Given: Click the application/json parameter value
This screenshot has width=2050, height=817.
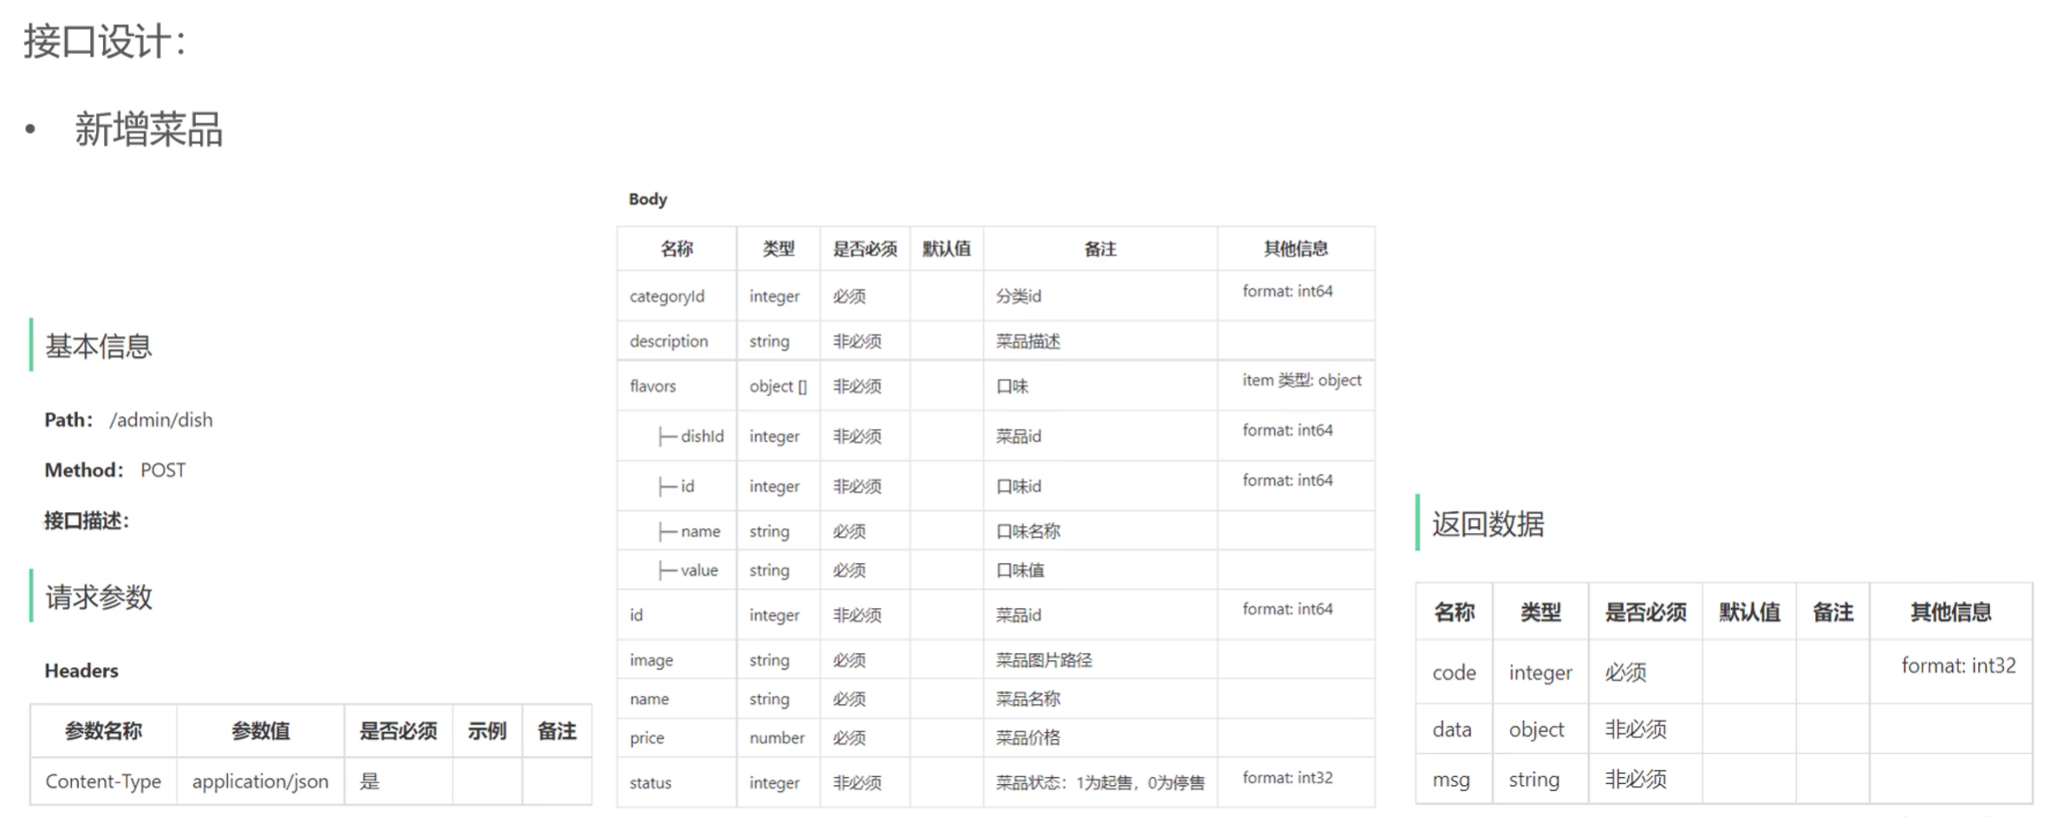Looking at the screenshot, I should click(260, 781).
